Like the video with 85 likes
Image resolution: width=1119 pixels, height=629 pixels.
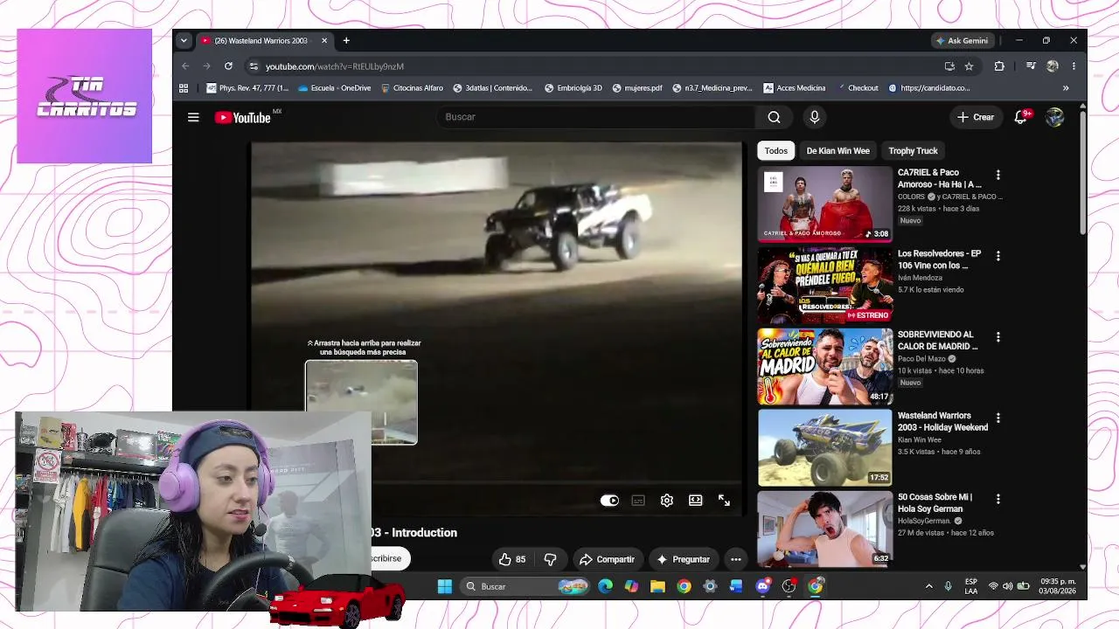point(512,559)
